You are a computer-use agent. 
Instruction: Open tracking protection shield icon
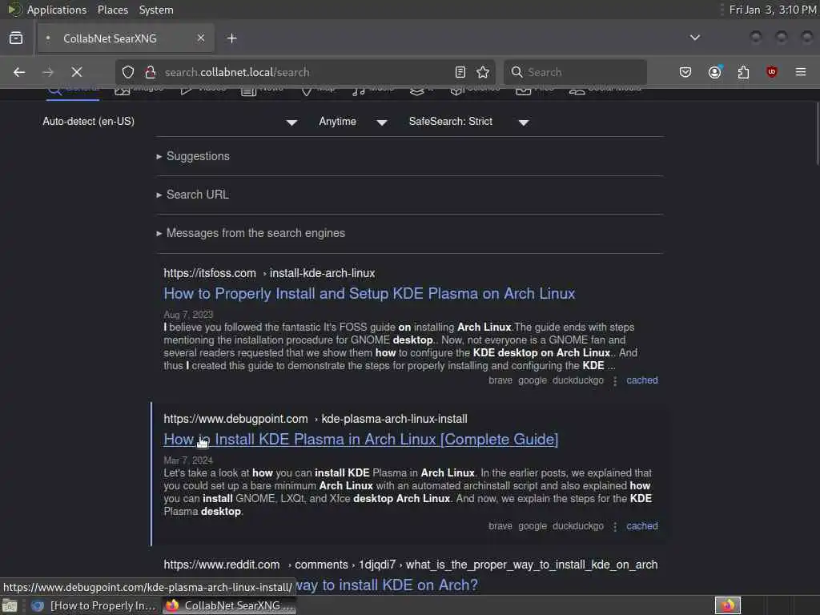128,72
